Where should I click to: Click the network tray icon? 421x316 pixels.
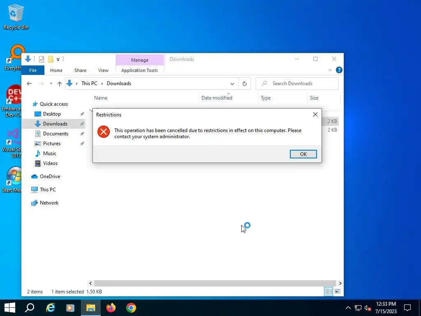358,308
